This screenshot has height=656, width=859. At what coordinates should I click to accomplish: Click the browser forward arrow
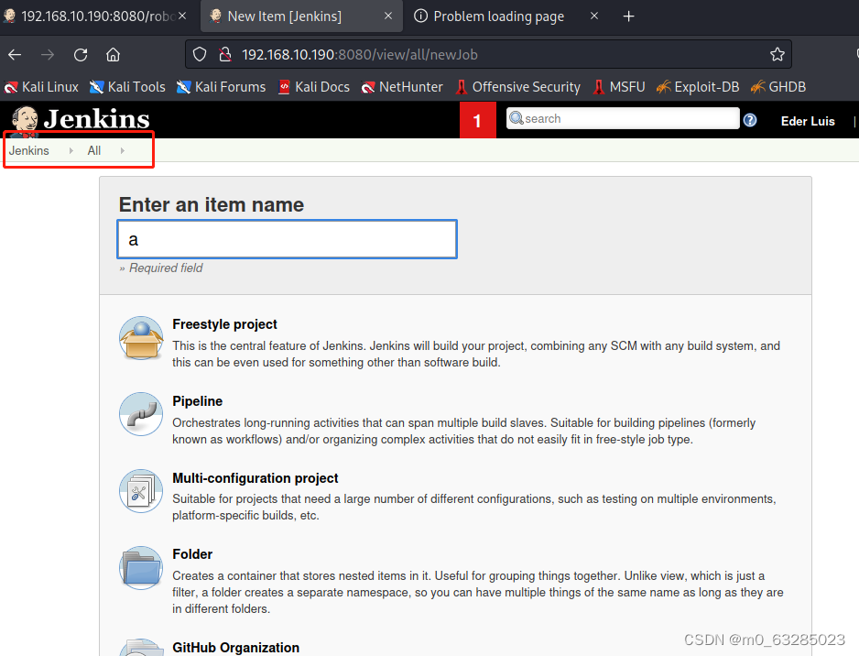(48, 54)
